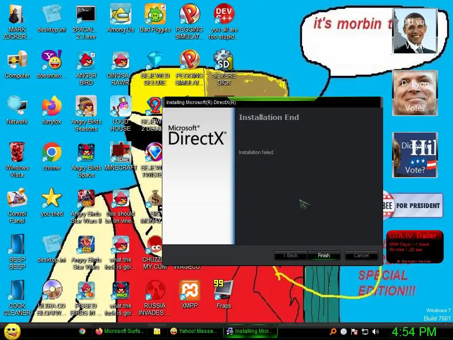The height and width of the screenshot is (340, 453).
Task: Open the 4:54 PM taskbar clock
Action: tap(414, 332)
